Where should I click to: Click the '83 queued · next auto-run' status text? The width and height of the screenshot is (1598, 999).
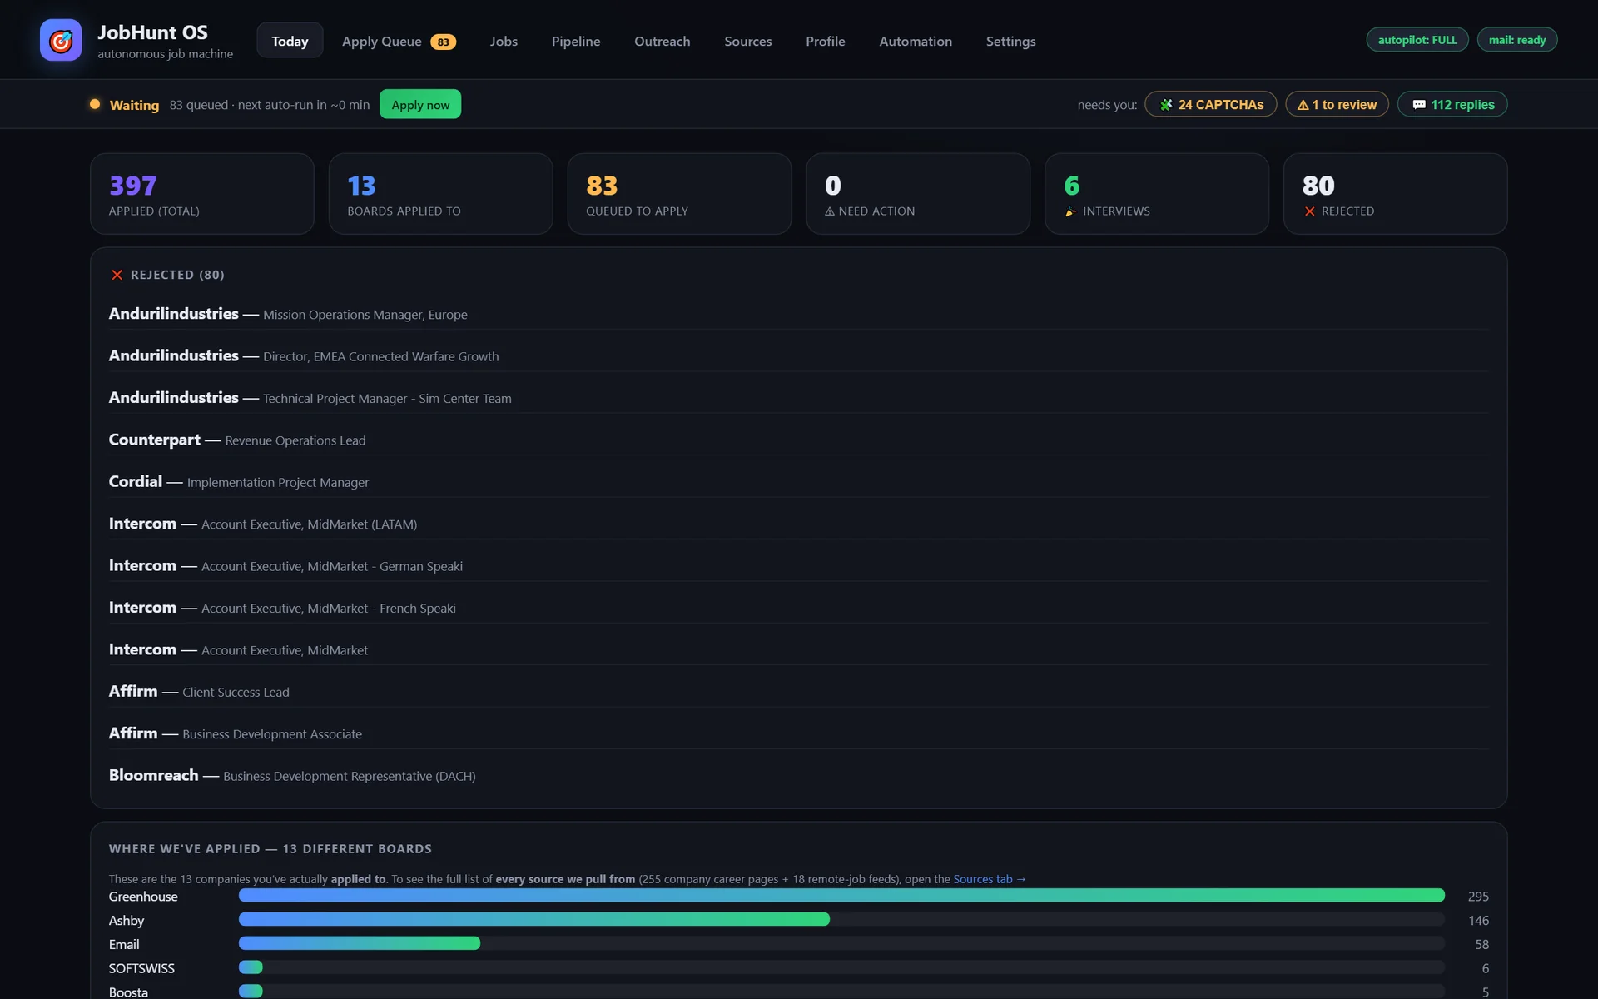tap(270, 105)
